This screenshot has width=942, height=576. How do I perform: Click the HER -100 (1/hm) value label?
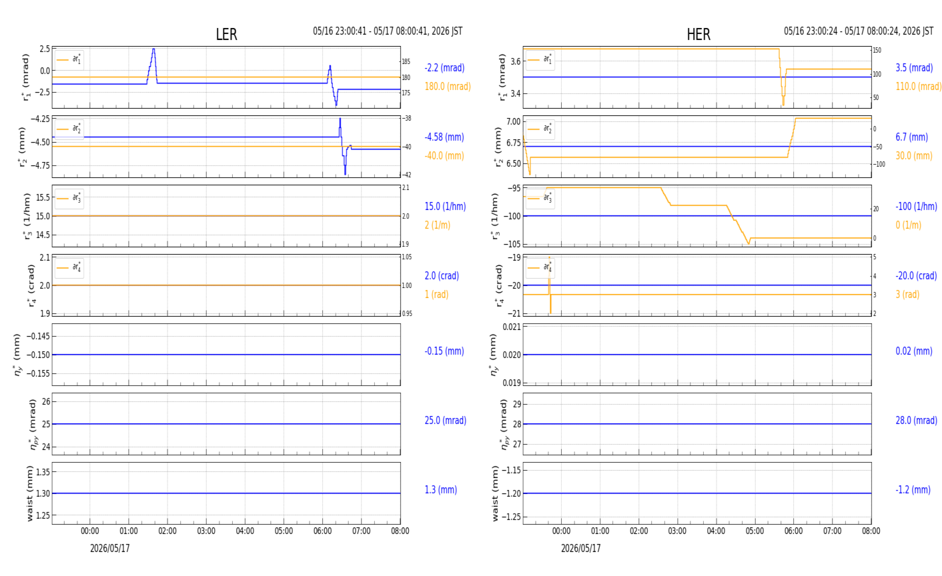click(x=916, y=207)
